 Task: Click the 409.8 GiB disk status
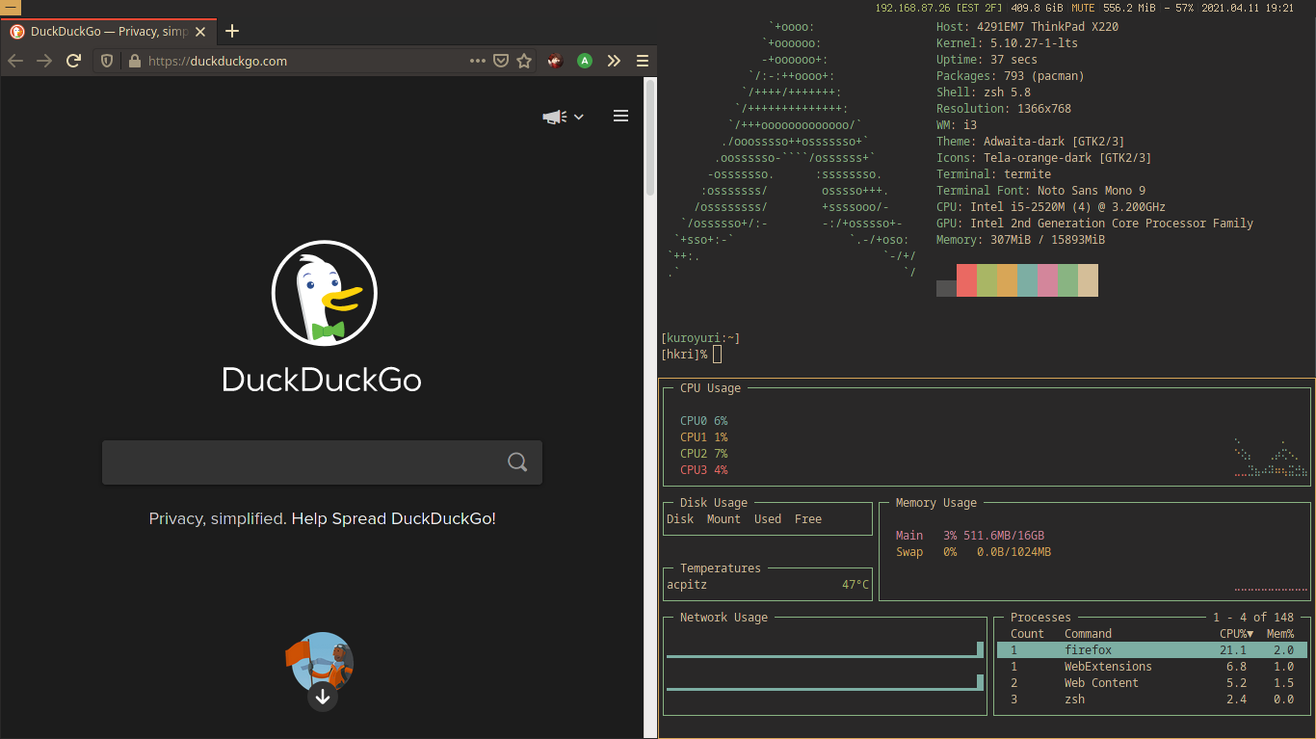(1038, 7)
